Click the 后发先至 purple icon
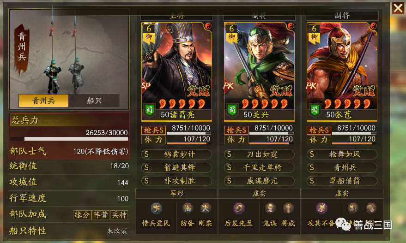The width and height of the screenshot is (406, 243). click(239, 208)
